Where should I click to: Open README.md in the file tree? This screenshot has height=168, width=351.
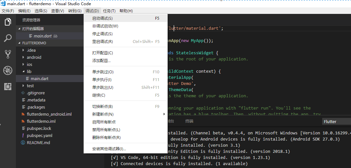point(50,142)
